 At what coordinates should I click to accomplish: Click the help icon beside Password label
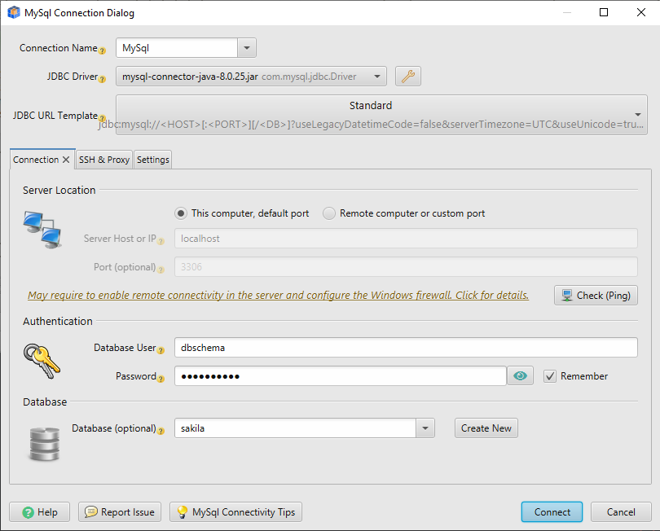click(x=161, y=379)
